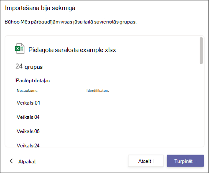
Task: Click the file name Pielāgota saraksta example.xlsx
Action: click(72, 50)
